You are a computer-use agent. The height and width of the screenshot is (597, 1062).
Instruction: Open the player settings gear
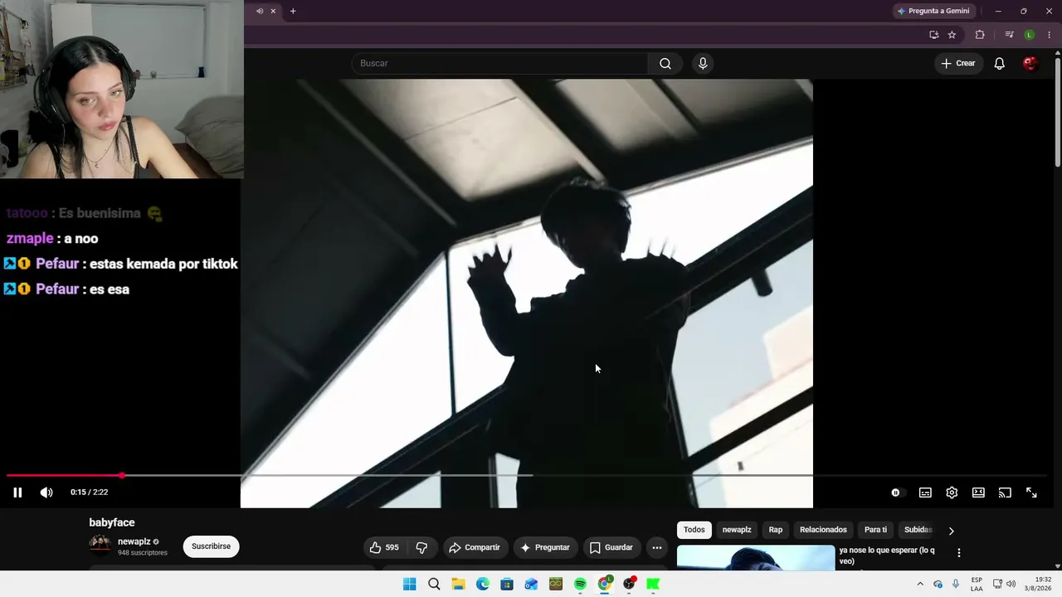point(952,493)
